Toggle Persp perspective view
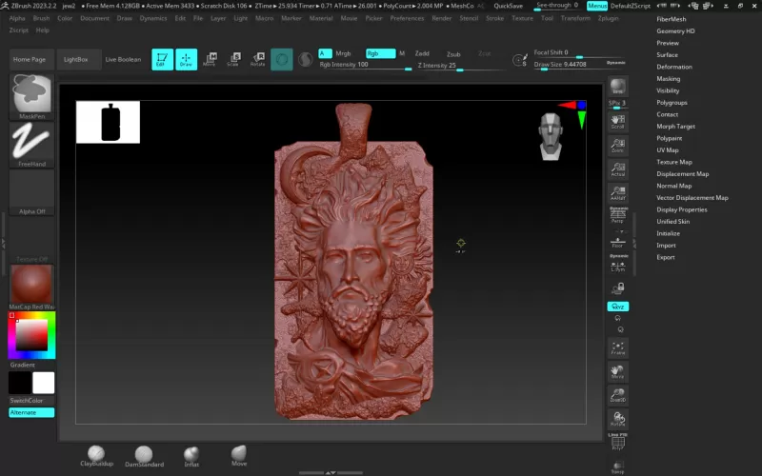The width and height of the screenshot is (762, 476). (617, 215)
